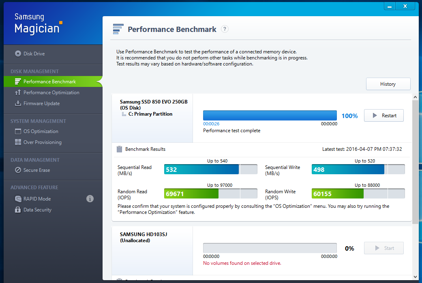The width and height of the screenshot is (422, 283).
Task: Select the Samsung SSD 850 EVO 250GB drive
Action: pos(154,105)
